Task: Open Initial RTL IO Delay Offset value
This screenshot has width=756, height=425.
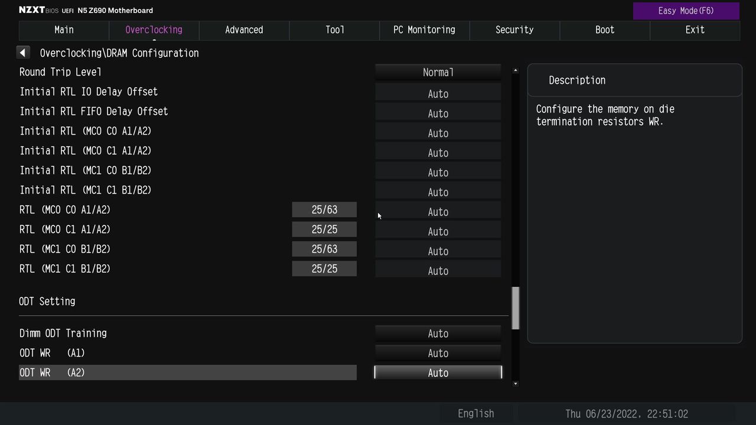Action: click(438, 93)
